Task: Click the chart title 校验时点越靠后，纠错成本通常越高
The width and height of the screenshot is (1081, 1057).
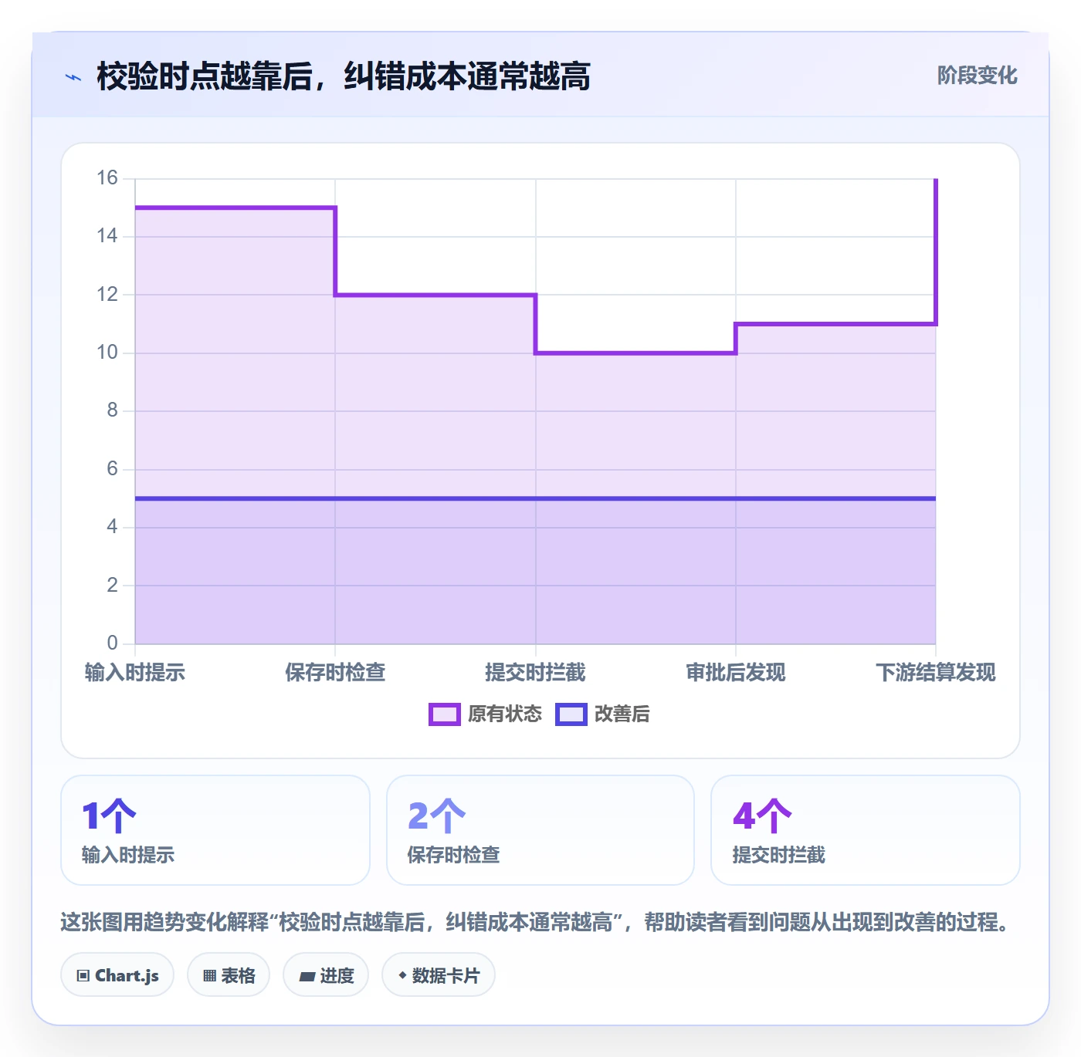Action: (344, 76)
